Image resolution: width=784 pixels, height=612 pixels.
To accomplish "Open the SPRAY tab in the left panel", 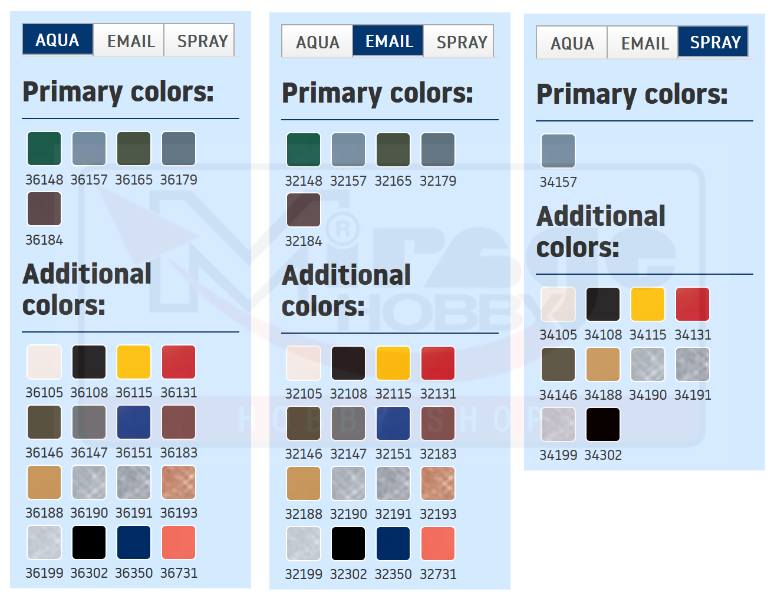I will point(202,41).
